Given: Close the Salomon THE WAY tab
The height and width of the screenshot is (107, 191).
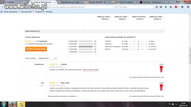Looking at the screenshot, I should [109, 2].
